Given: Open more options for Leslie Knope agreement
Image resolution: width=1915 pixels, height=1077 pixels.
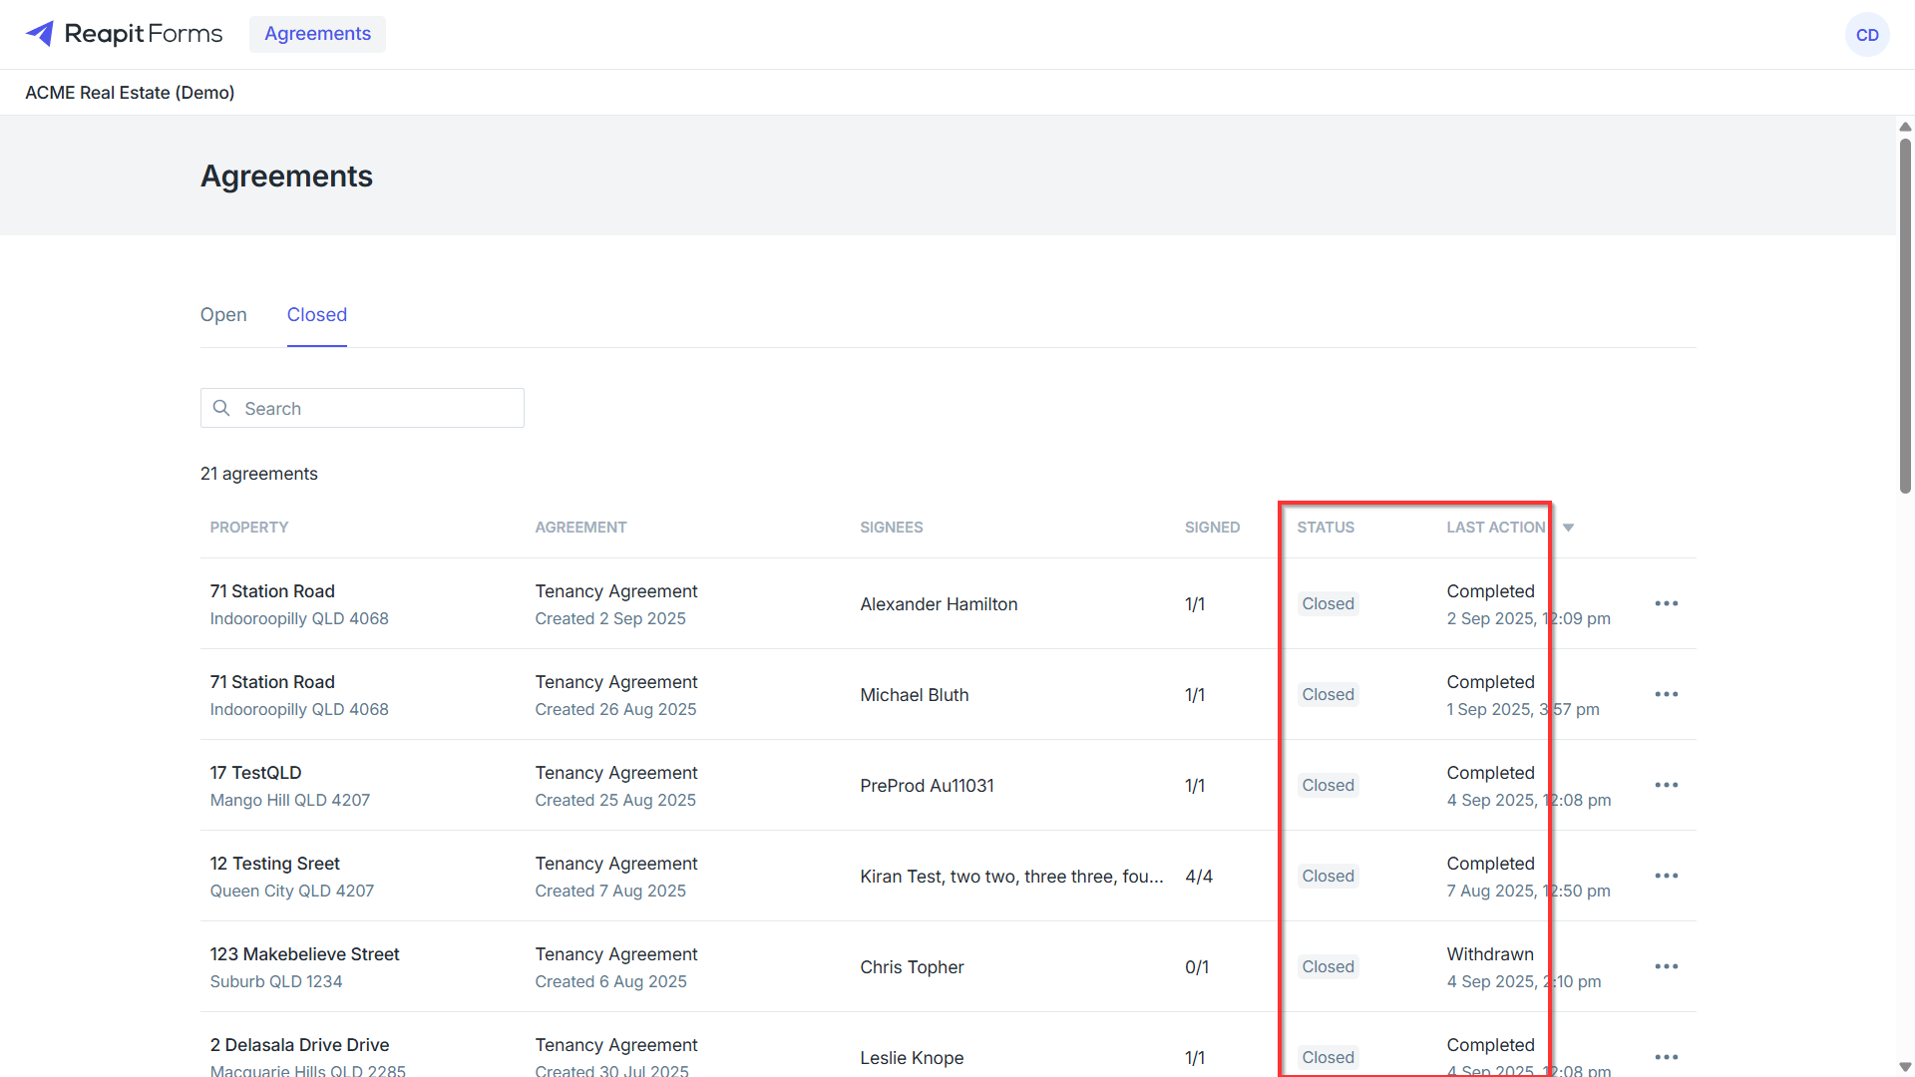Looking at the screenshot, I should click(x=1666, y=1057).
